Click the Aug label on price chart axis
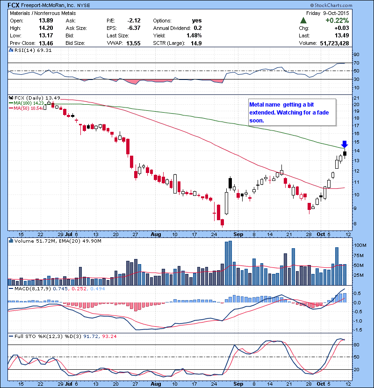 click(156, 234)
